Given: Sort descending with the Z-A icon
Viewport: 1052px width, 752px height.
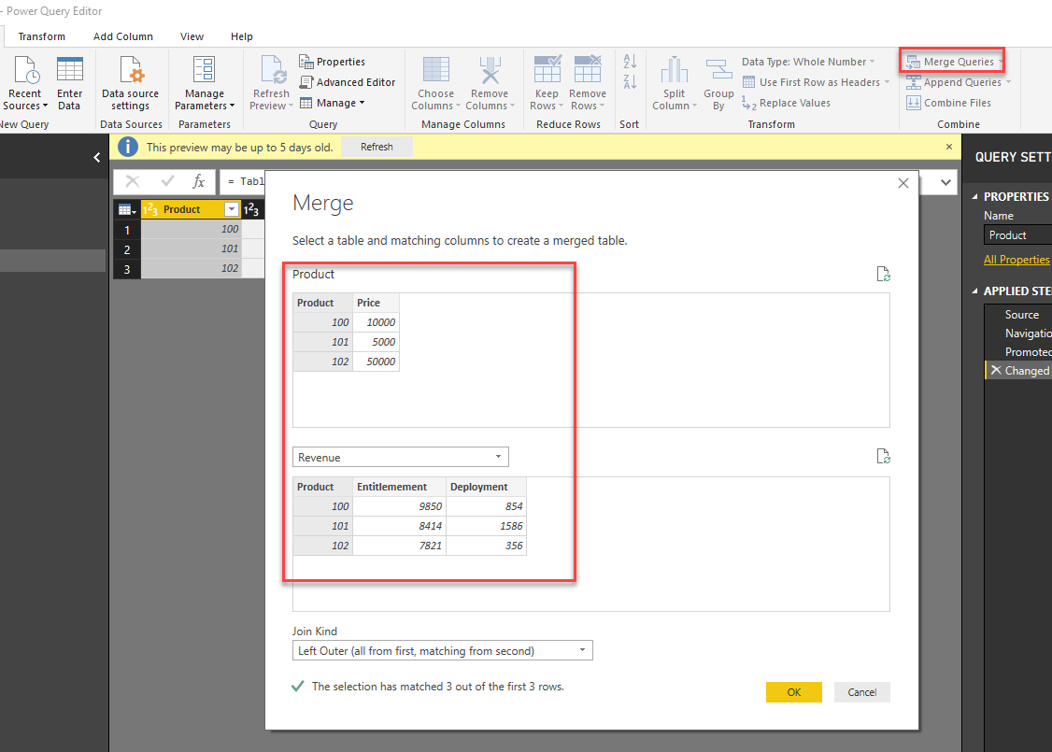Looking at the screenshot, I should (x=630, y=82).
